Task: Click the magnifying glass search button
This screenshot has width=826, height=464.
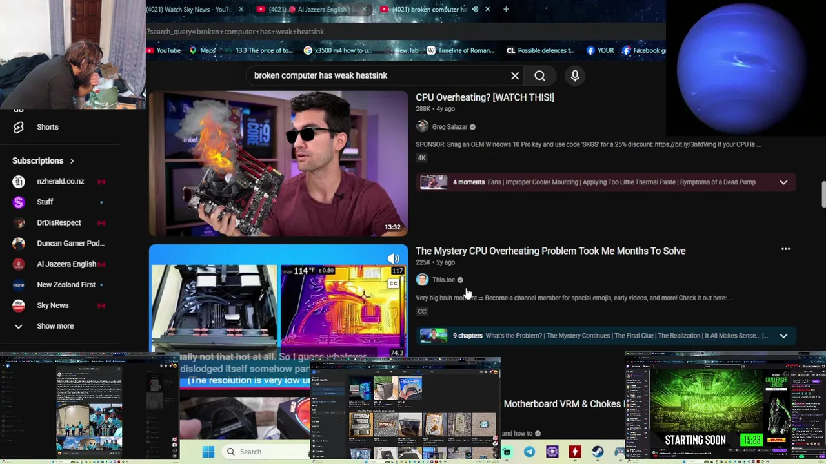Action: pos(539,76)
